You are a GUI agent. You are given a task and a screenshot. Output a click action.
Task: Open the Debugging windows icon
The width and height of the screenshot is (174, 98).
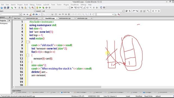click(x=101, y=8)
